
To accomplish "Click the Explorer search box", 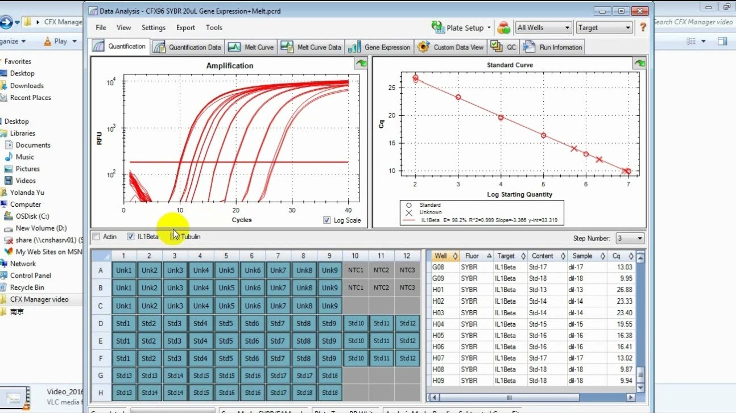I will tap(694, 22).
